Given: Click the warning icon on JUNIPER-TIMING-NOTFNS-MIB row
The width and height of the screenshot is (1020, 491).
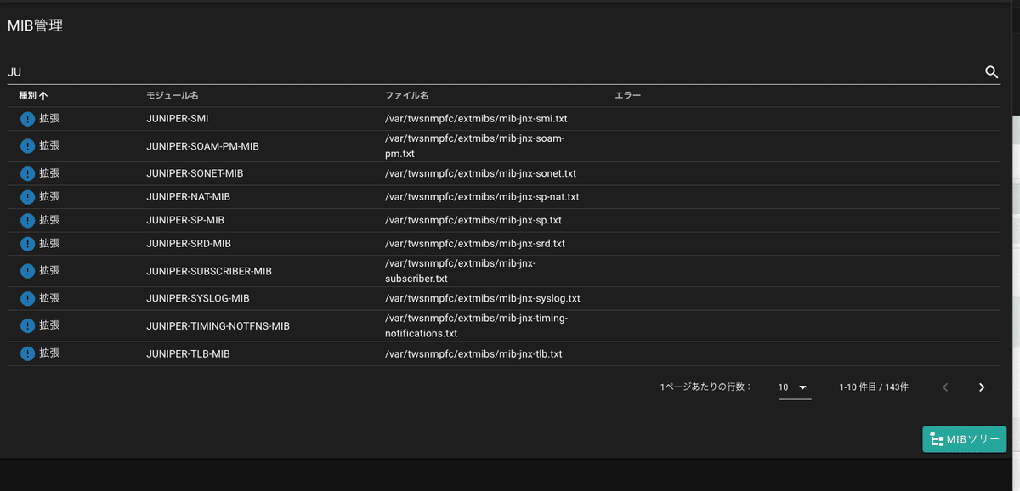Looking at the screenshot, I should click(x=28, y=325).
